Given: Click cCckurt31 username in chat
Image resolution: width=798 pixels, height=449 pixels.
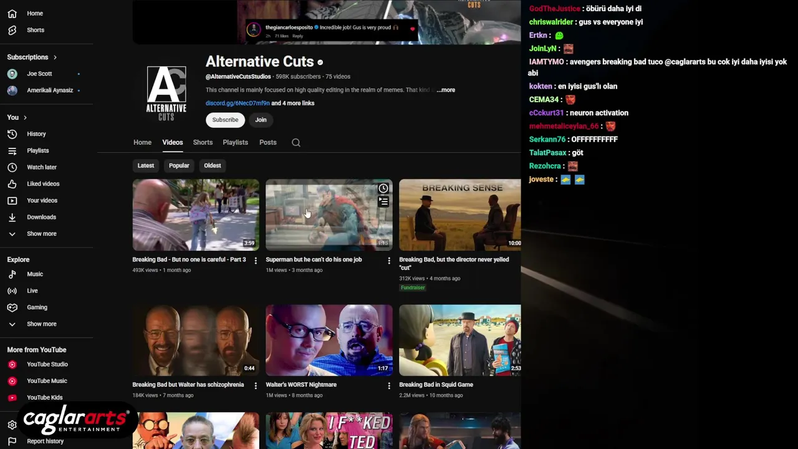Looking at the screenshot, I should [x=546, y=113].
